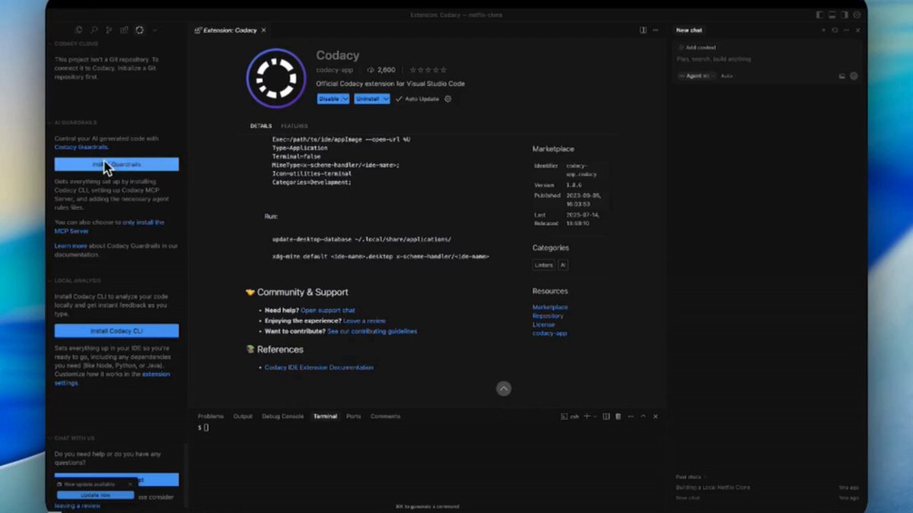Switch to the Comments panel tab
913x513 pixels.
(x=385, y=416)
